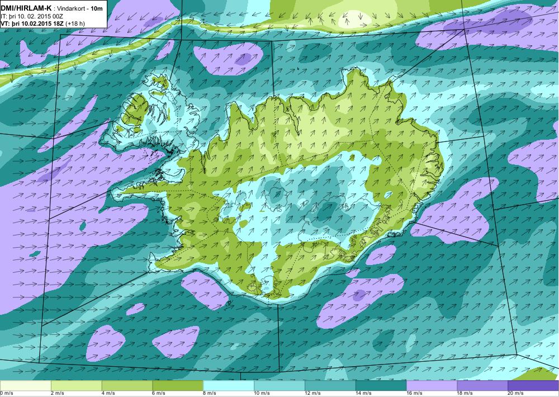The image size is (559, 397).
Task: Click the '2 m/s' legend label
Action: tap(58, 394)
